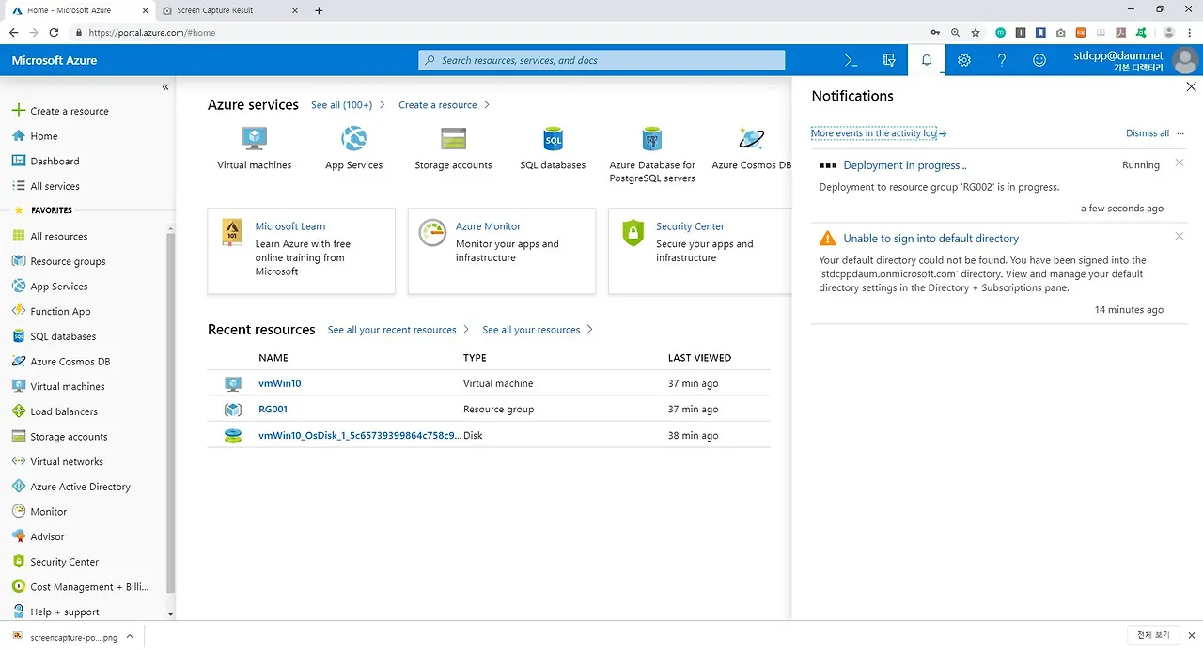Open All services in the sidebar

tap(55, 186)
